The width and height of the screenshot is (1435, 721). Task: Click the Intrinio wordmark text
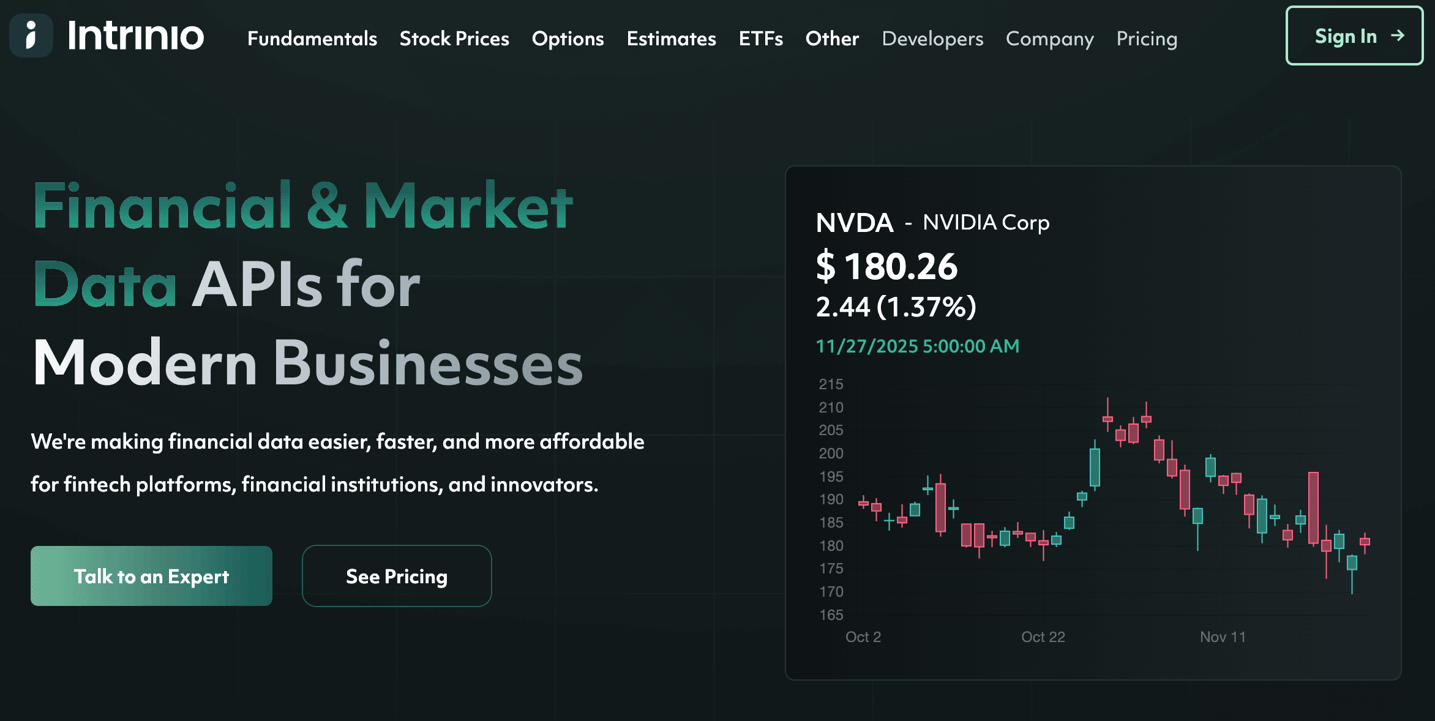point(135,35)
